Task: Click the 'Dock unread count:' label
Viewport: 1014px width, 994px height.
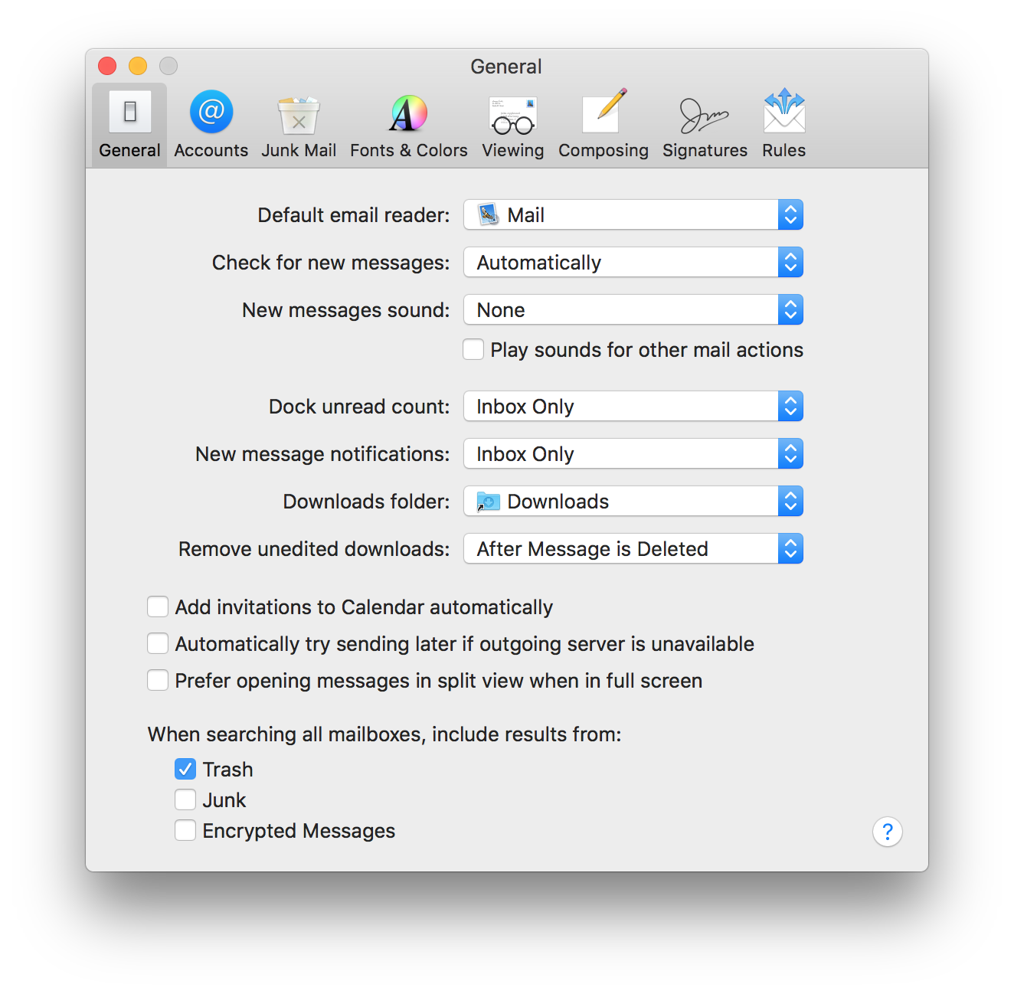Action: (x=359, y=407)
